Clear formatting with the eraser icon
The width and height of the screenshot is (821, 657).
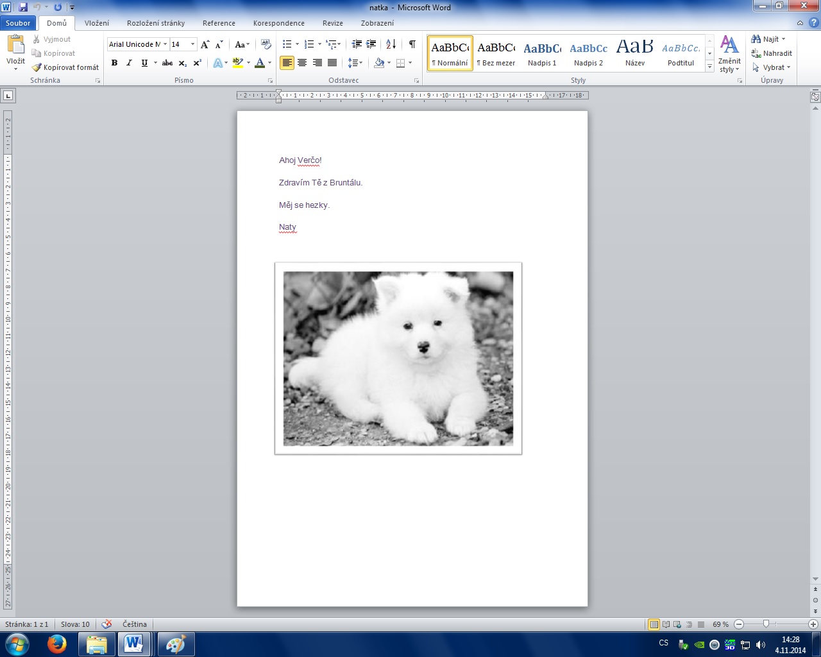266,44
